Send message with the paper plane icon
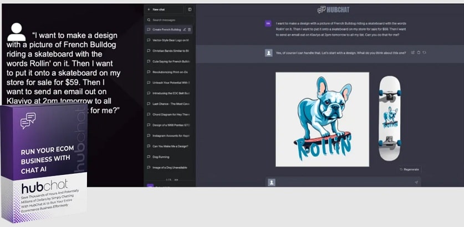Viewport: 464px width, 227px height. point(416,182)
